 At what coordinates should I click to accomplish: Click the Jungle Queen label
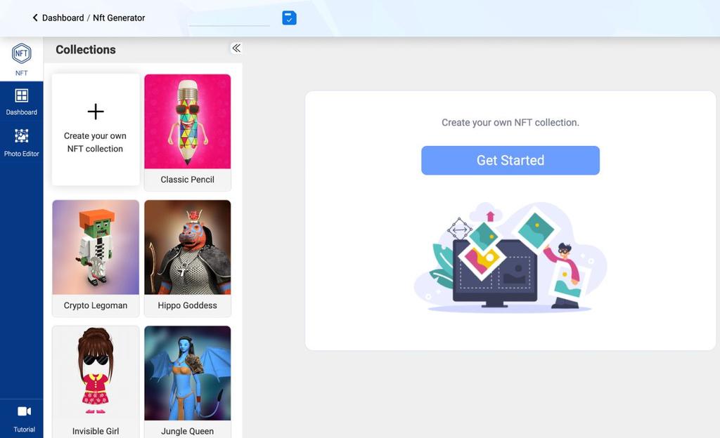[x=187, y=431]
